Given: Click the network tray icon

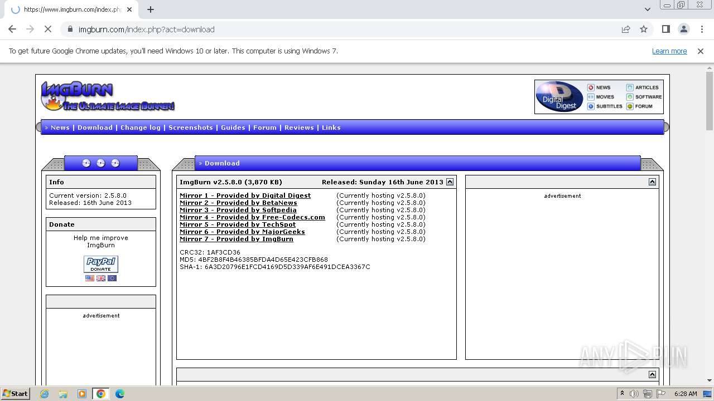Looking at the screenshot, I should coord(648,394).
